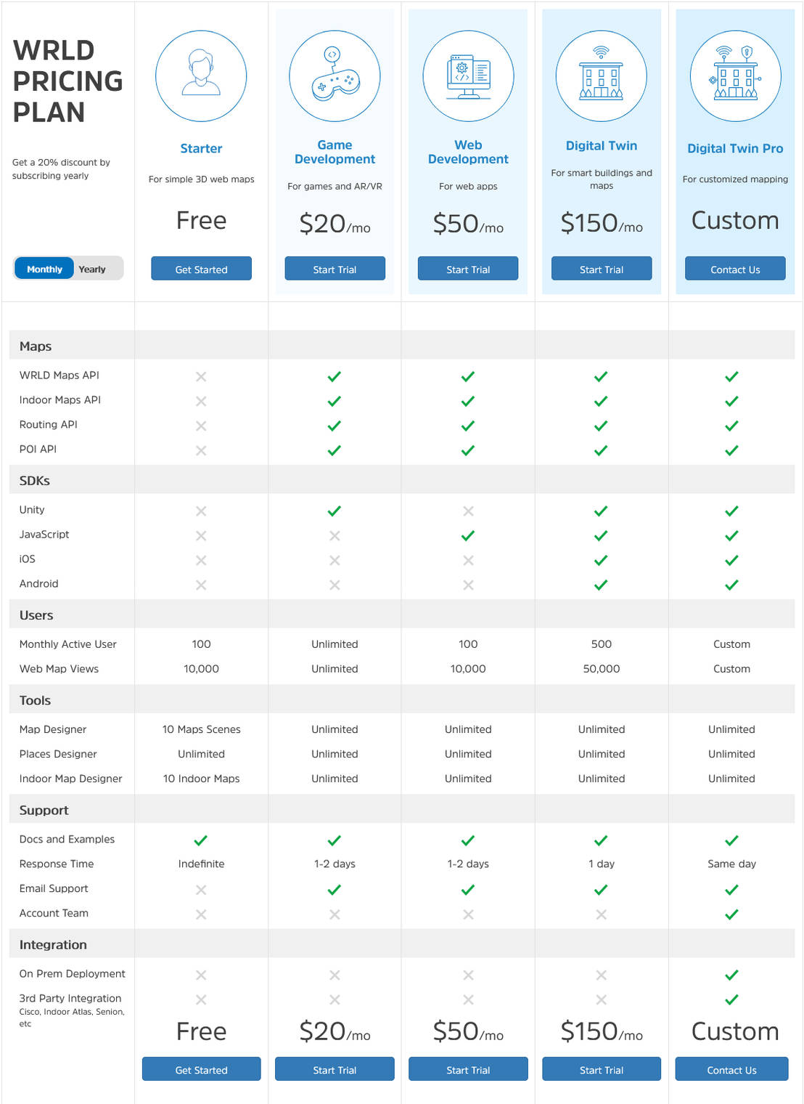804x1104 pixels.
Task: Click the SDKs section header
Action: (x=35, y=481)
